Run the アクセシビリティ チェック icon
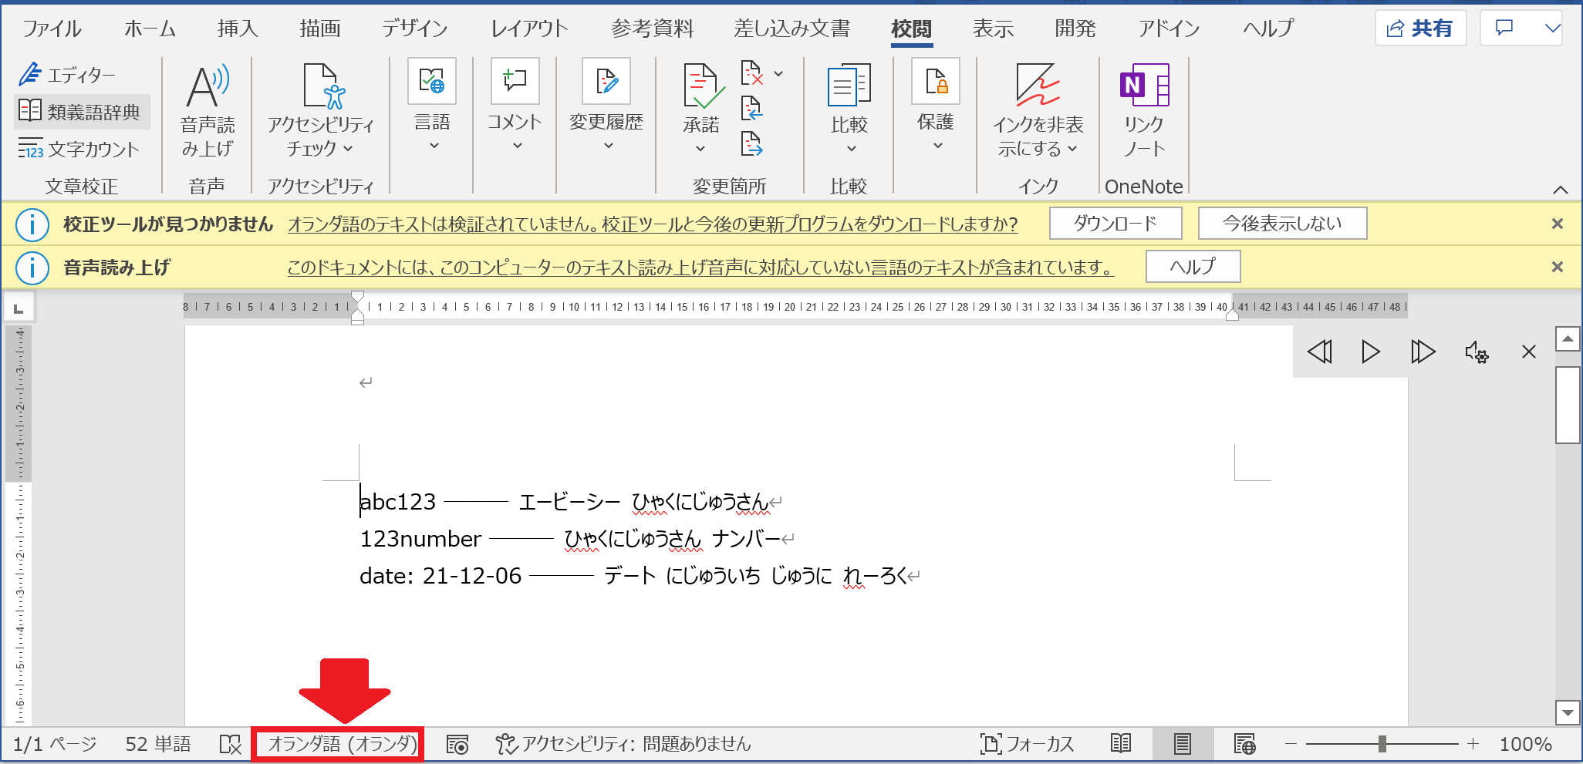The height and width of the screenshot is (764, 1583). coord(324,86)
